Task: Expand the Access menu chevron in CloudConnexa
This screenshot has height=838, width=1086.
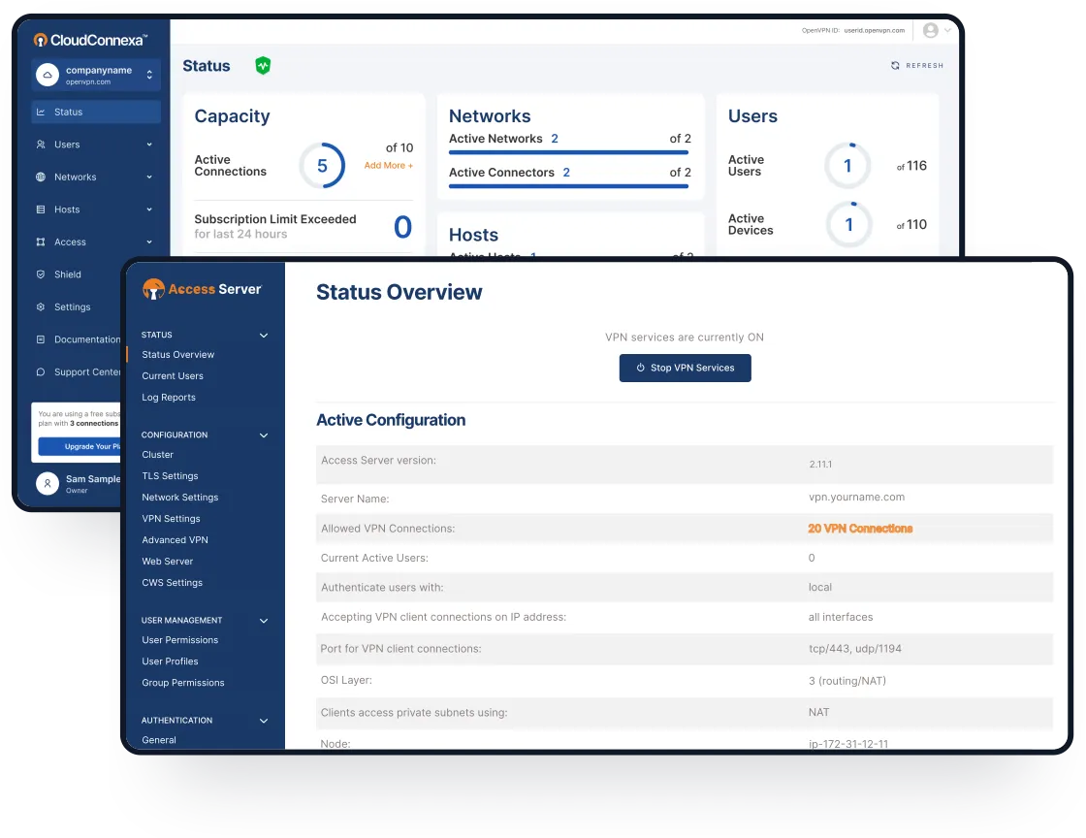Action: coord(149,242)
